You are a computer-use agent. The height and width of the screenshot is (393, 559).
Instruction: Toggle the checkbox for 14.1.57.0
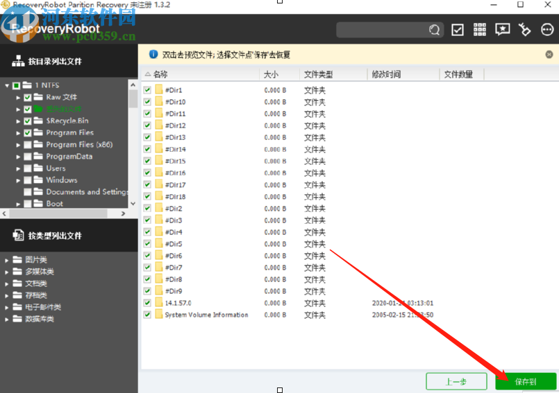pyautogui.click(x=147, y=303)
